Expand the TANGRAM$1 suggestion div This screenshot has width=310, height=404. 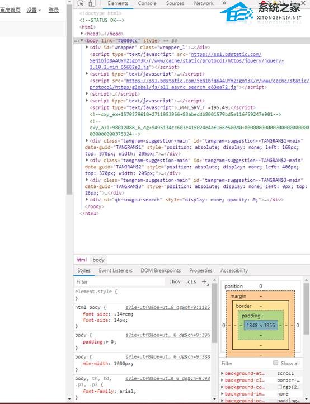click(87, 140)
